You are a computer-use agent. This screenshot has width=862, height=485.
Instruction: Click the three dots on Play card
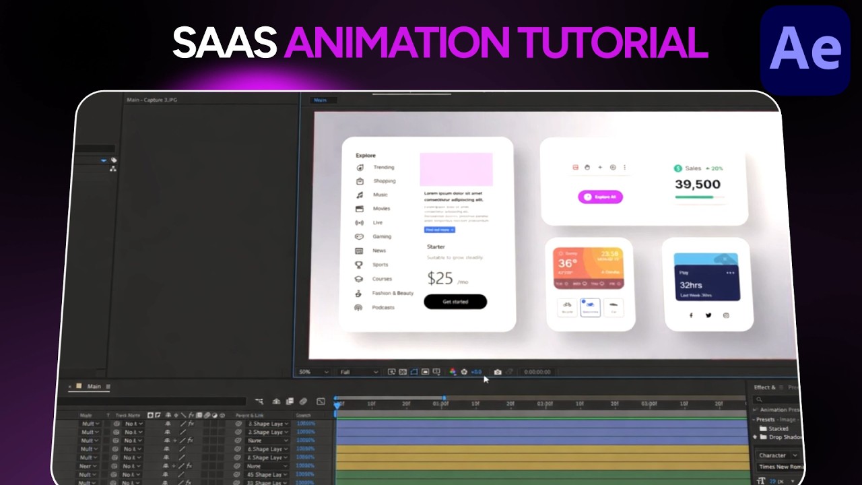[x=730, y=273]
